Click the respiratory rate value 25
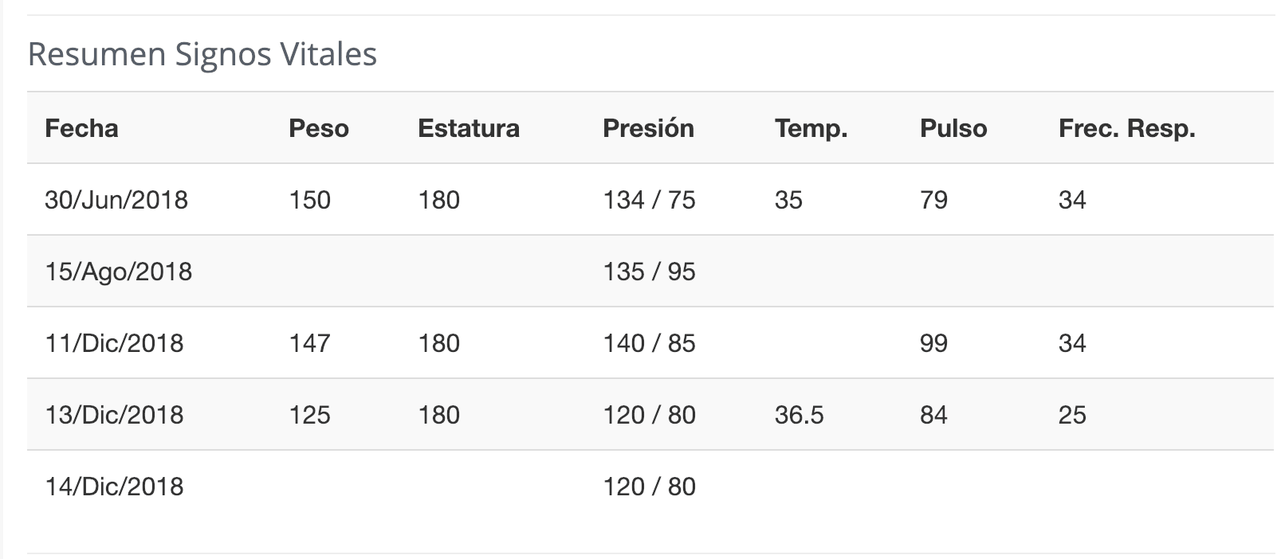1277x559 pixels. (1072, 415)
